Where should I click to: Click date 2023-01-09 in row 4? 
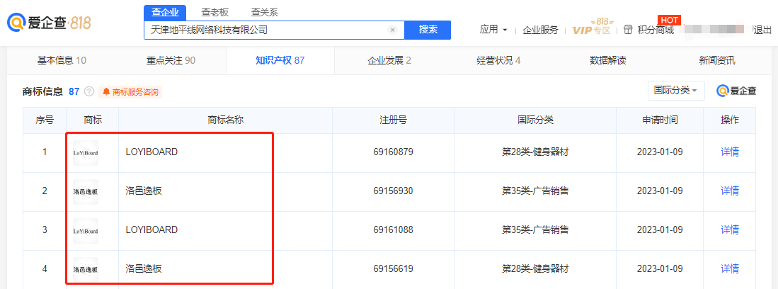point(659,269)
